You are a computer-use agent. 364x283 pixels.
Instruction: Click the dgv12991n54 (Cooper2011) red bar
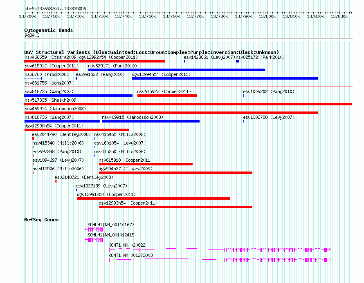click(153, 198)
